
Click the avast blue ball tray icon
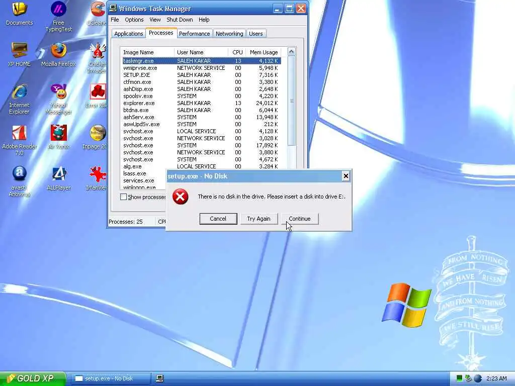478,378
